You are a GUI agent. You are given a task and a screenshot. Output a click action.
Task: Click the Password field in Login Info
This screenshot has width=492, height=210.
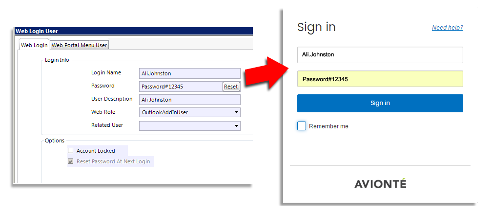(x=181, y=87)
